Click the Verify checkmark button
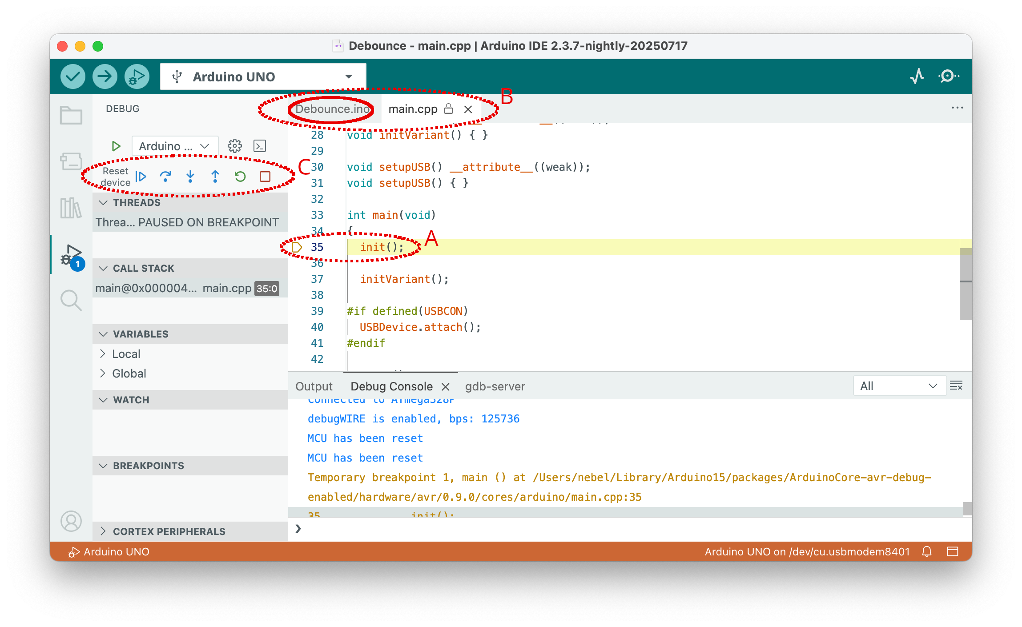Image resolution: width=1022 pixels, height=627 pixels. pyautogui.click(x=72, y=76)
